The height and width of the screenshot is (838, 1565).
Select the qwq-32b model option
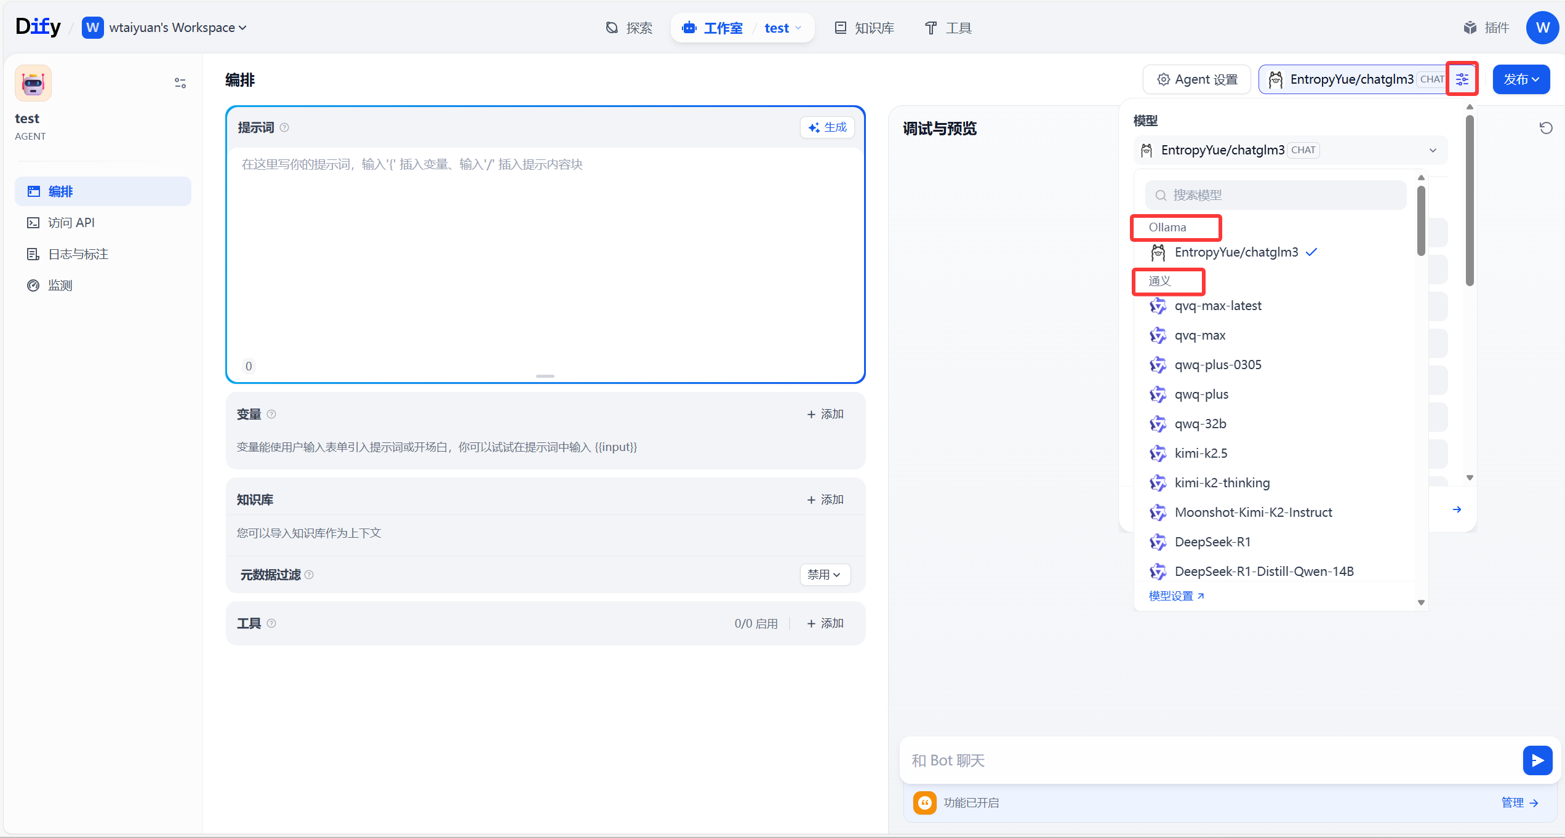click(1200, 424)
